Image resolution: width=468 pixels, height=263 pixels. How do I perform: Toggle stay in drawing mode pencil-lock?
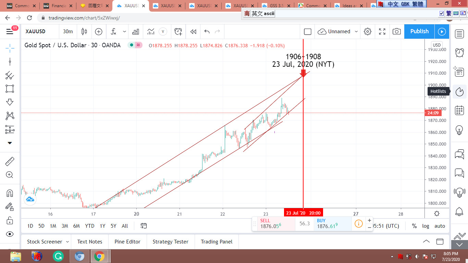click(x=10, y=206)
